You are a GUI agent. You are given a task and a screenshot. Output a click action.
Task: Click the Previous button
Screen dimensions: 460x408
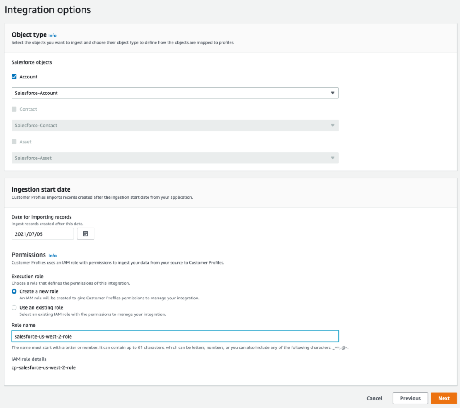[410, 398]
